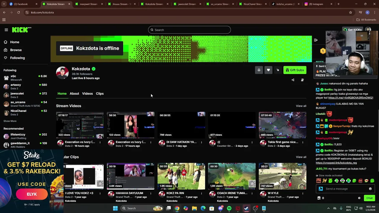This screenshot has width=379, height=213.
Task: Open xQc channel from Following list
Action: click(x=25, y=78)
